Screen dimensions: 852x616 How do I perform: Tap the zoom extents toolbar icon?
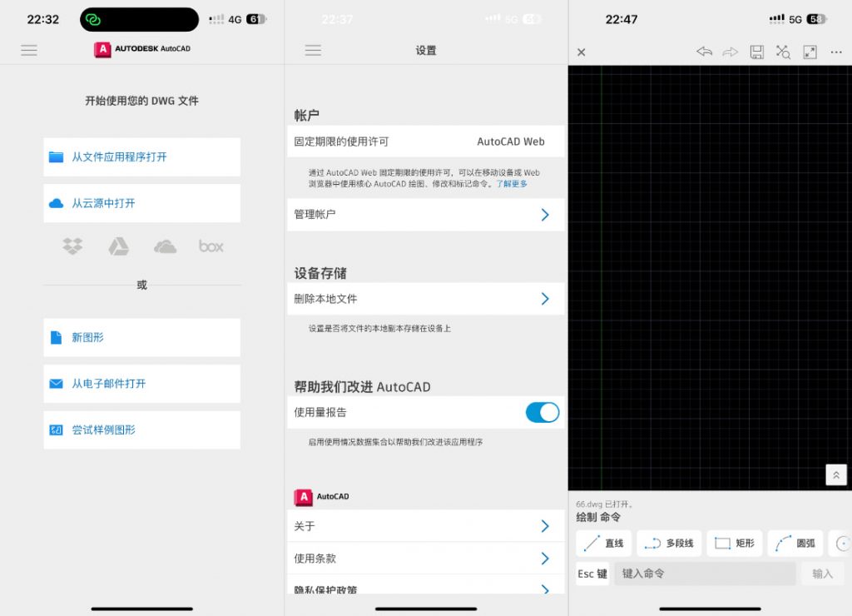tap(783, 52)
